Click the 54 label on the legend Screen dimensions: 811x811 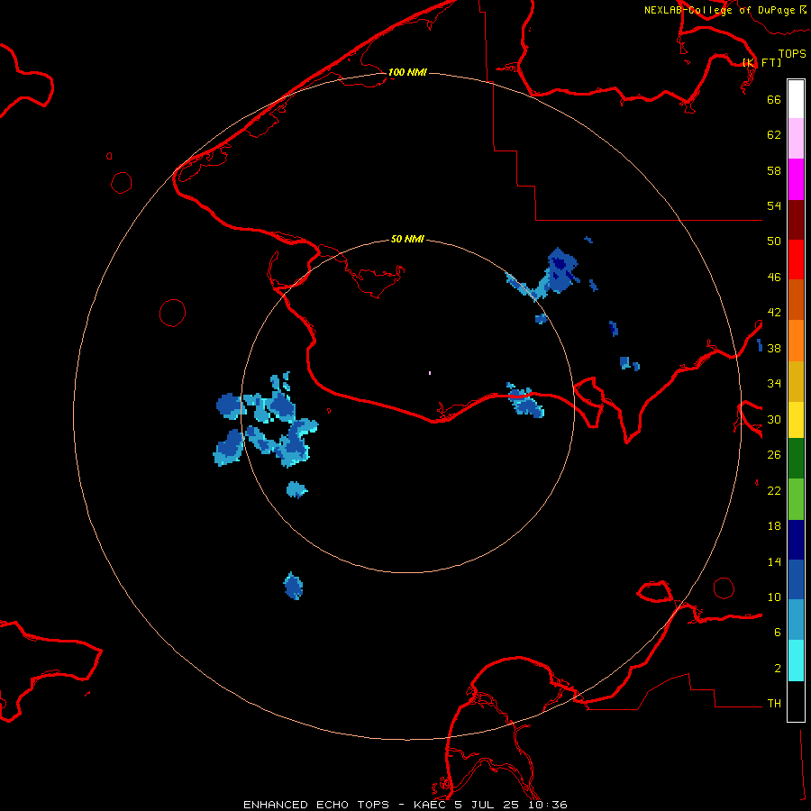[x=774, y=205]
